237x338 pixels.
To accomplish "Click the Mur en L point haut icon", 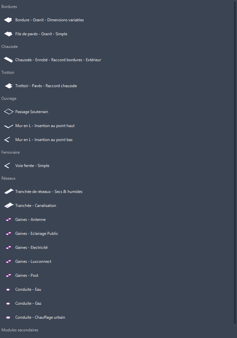I will point(8,126).
